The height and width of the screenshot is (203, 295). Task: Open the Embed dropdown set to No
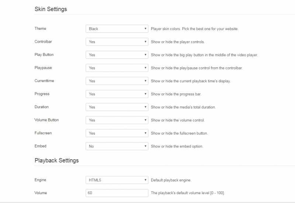[117, 146]
